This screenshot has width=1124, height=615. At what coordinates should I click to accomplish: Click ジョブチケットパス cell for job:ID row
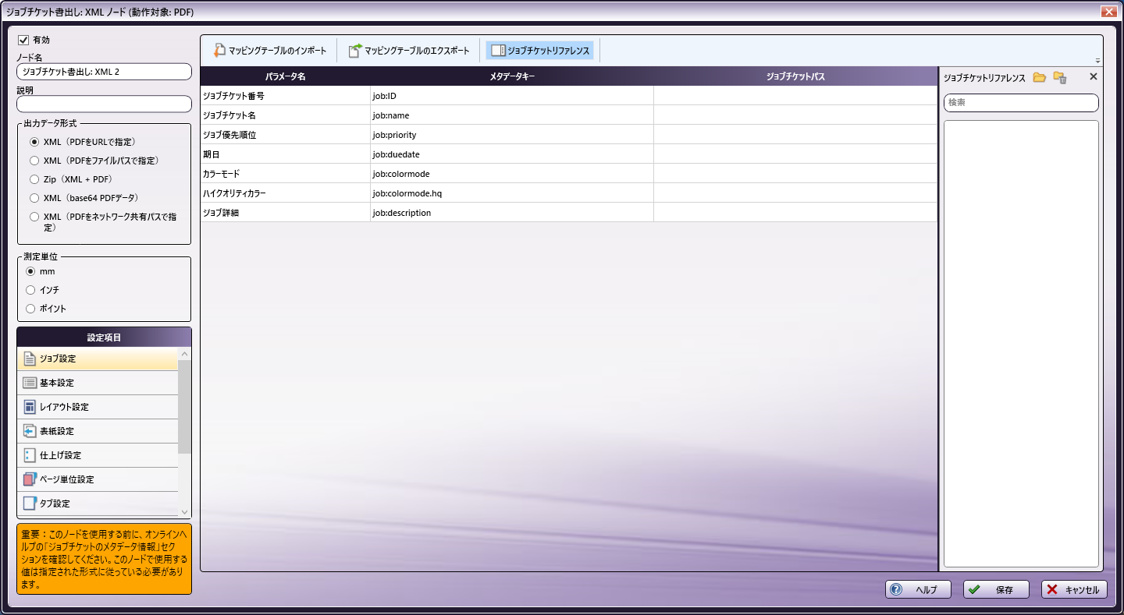tap(795, 96)
